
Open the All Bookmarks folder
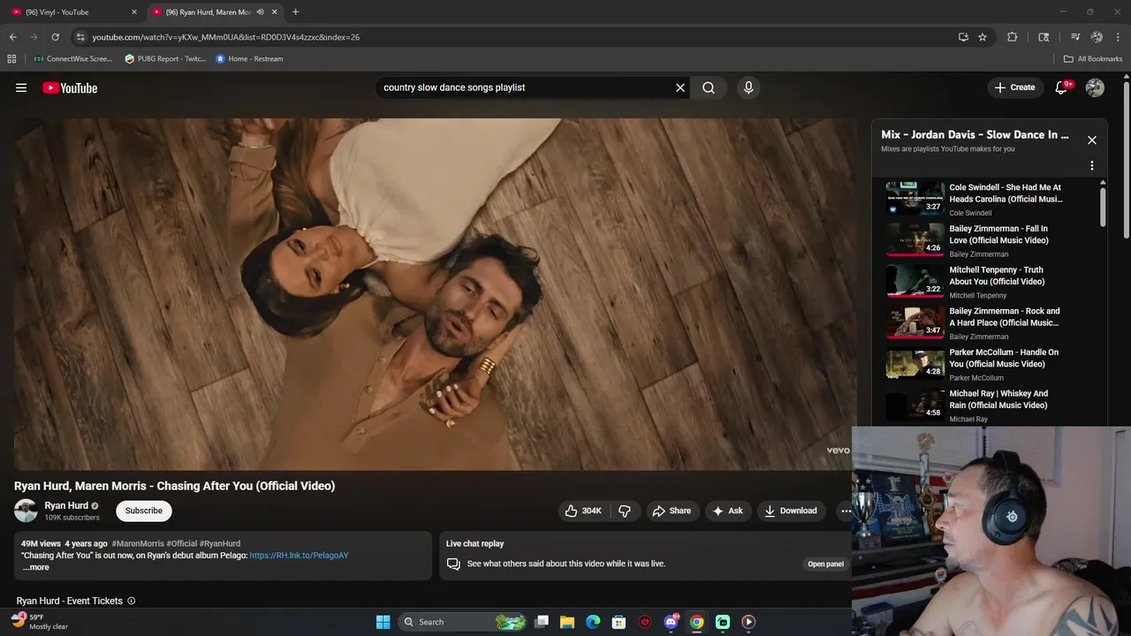point(1092,59)
